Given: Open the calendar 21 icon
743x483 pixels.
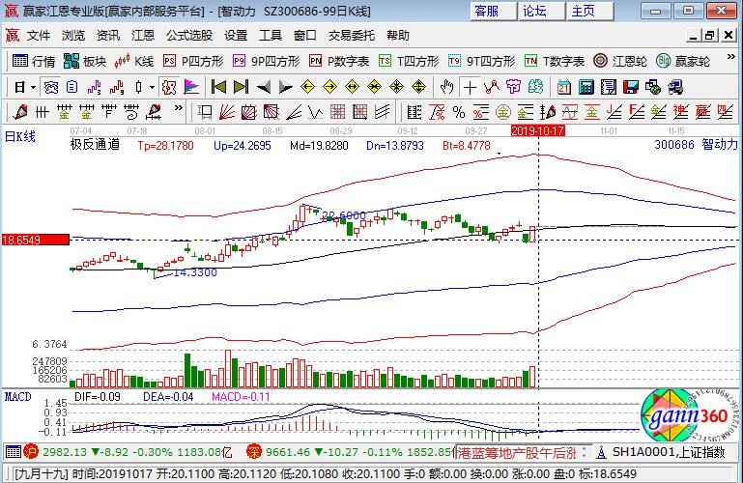Looking at the screenshot, I should pyautogui.click(x=564, y=87).
